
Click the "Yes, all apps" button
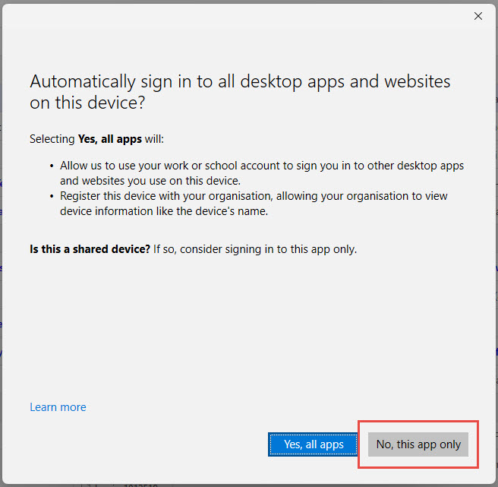tap(314, 444)
